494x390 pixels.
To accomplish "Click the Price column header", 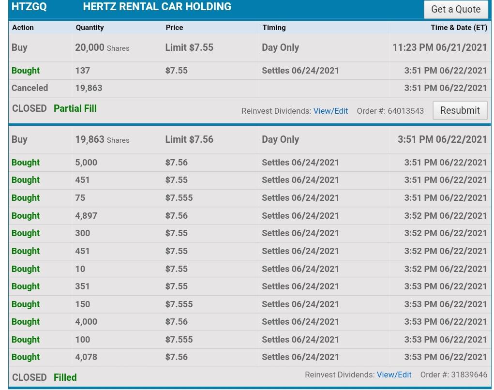I will pos(174,28).
